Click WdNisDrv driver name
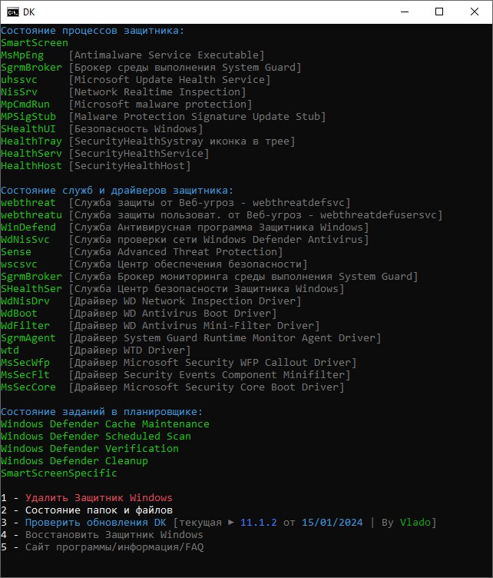The image size is (493, 578). coord(25,301)
